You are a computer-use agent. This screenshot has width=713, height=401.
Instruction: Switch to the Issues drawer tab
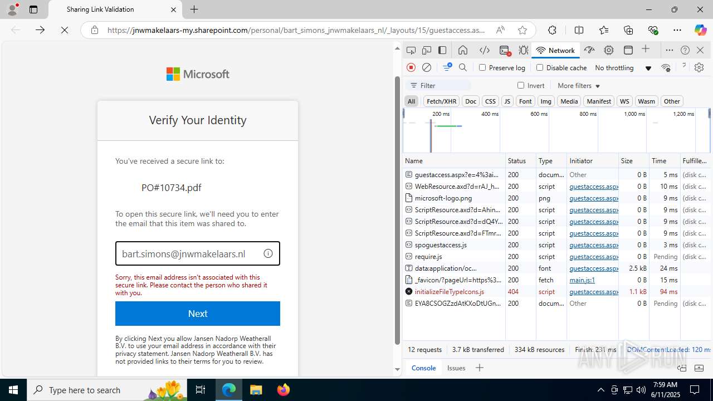point(456,368)
